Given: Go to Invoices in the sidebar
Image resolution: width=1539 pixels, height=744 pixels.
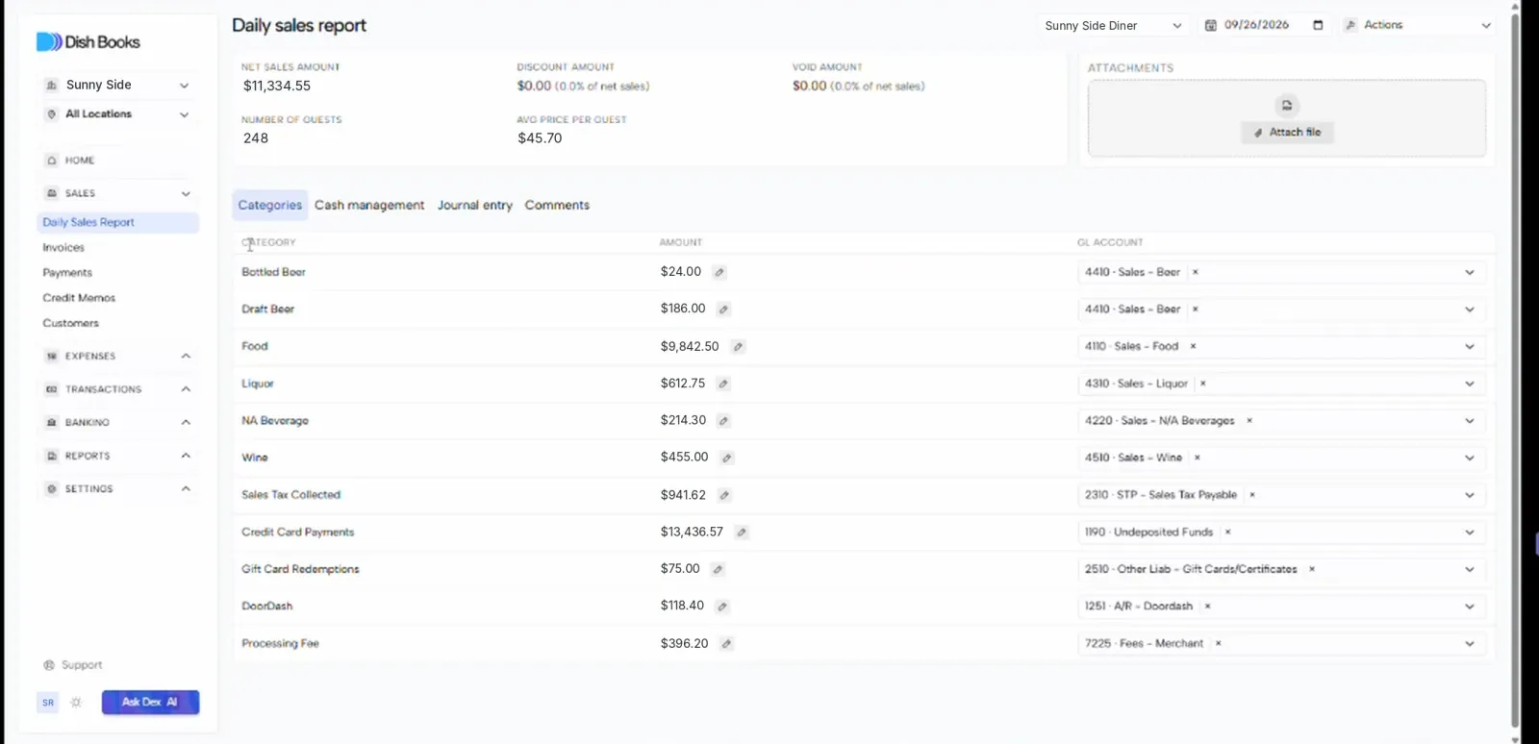Looking at the screenshot, I should (63, 248).
